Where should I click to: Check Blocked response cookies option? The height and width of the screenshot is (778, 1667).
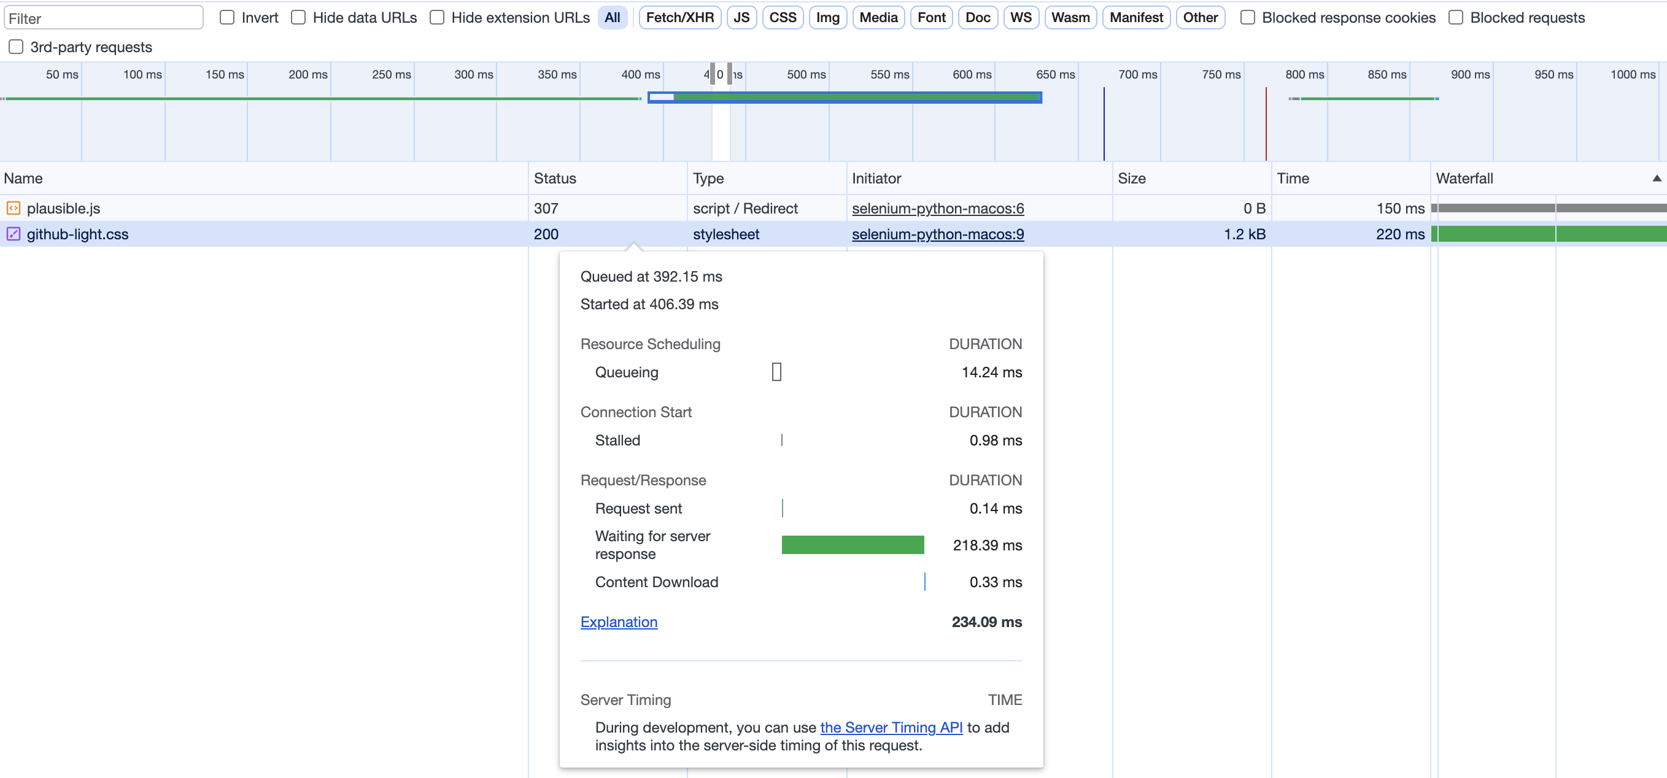(1248, 17)
